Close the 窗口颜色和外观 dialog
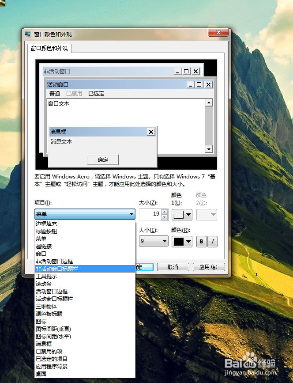 tap(218, 32)
